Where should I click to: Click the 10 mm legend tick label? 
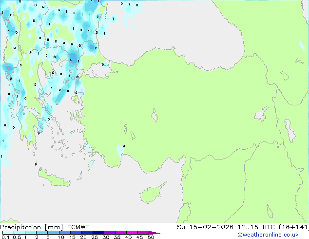click(x=61, y=238)
